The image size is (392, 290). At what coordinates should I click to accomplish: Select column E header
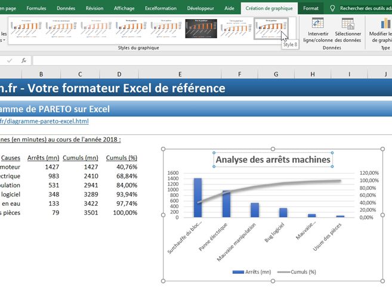[180, 73]
